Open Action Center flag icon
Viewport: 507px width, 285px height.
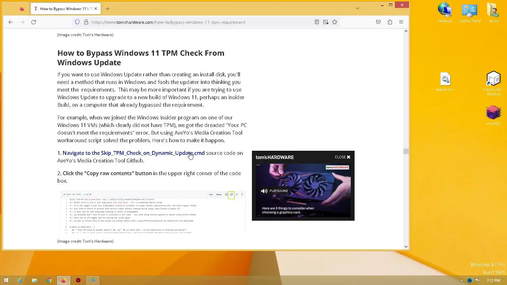(477, 280)
